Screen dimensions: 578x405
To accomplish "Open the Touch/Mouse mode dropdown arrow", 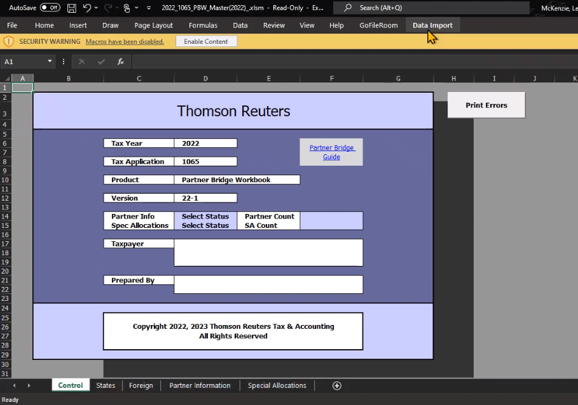I will tap(136, 8).
